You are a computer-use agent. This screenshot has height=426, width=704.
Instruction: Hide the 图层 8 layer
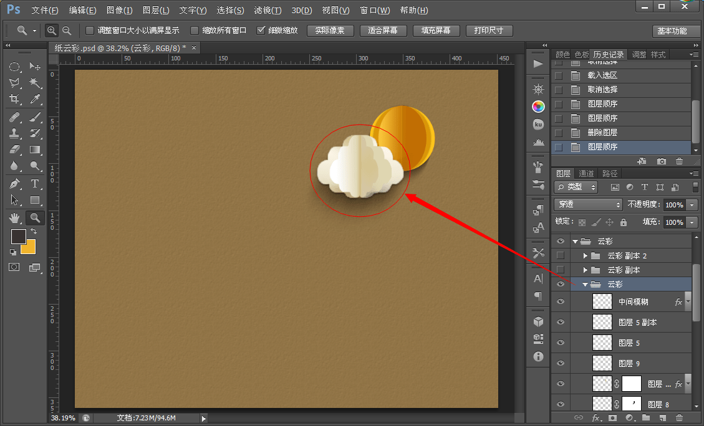pyautogui.click(x=561, y=404)
